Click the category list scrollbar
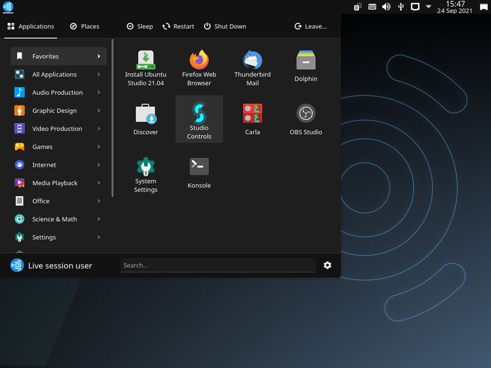Image resolution: width=491 pixels, height=368 pixels. tap(113, 118)
